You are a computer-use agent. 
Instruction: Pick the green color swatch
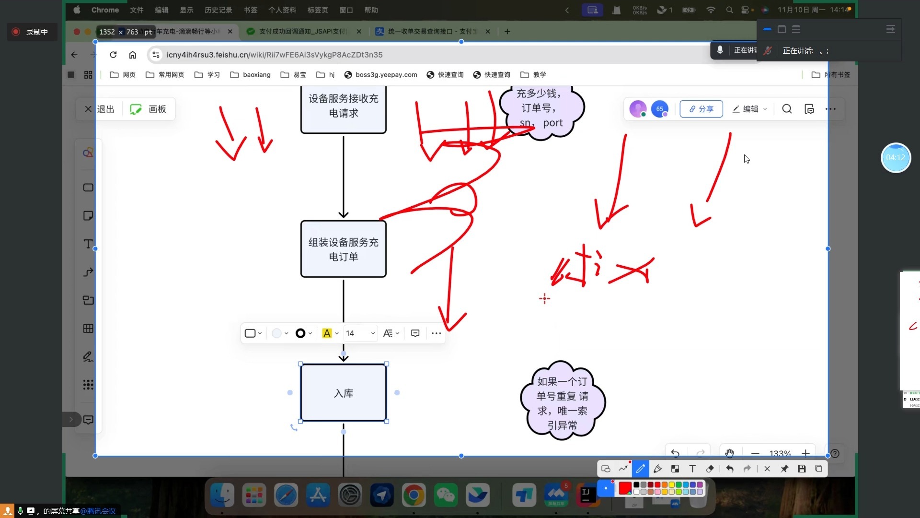coord(678,485)
